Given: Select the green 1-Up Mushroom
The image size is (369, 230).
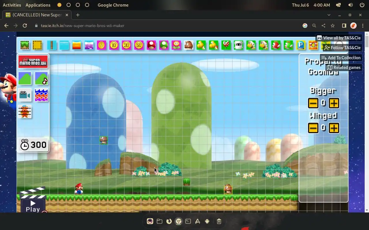Looking at the screenshot, I should point(164,45).
